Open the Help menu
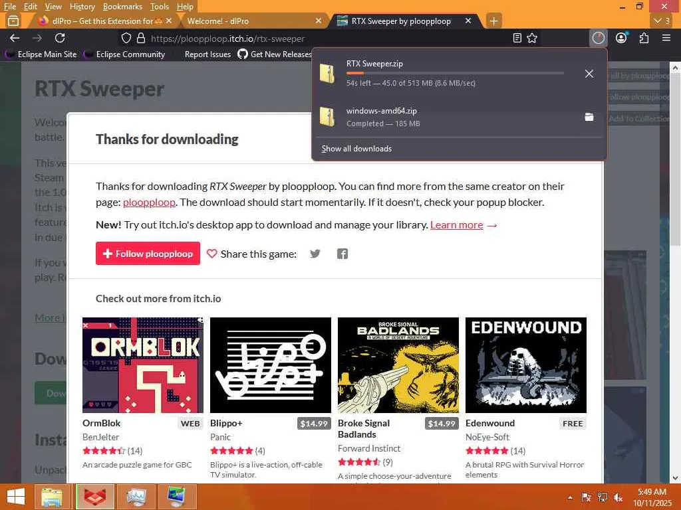Viewport: 681px width, 510px height. pyautogui.click(x=185, y=7)
